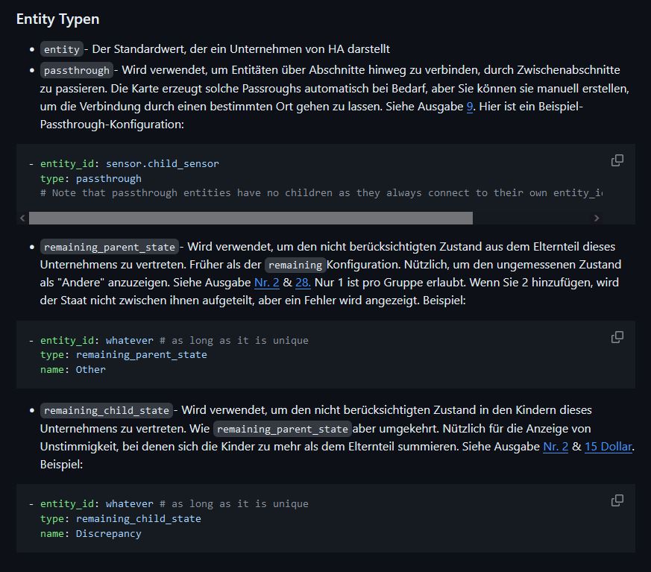Viewport: 651px width, 572px height.
Task: Copy the passthrough example code block
Action: pos(617,160)
